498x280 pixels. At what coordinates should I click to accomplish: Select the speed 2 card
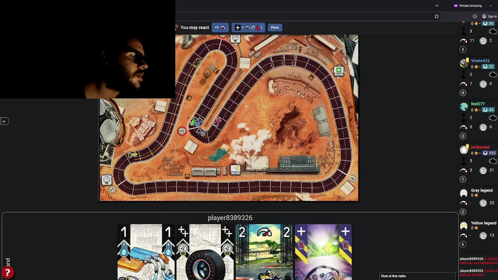tap(264, 252)
